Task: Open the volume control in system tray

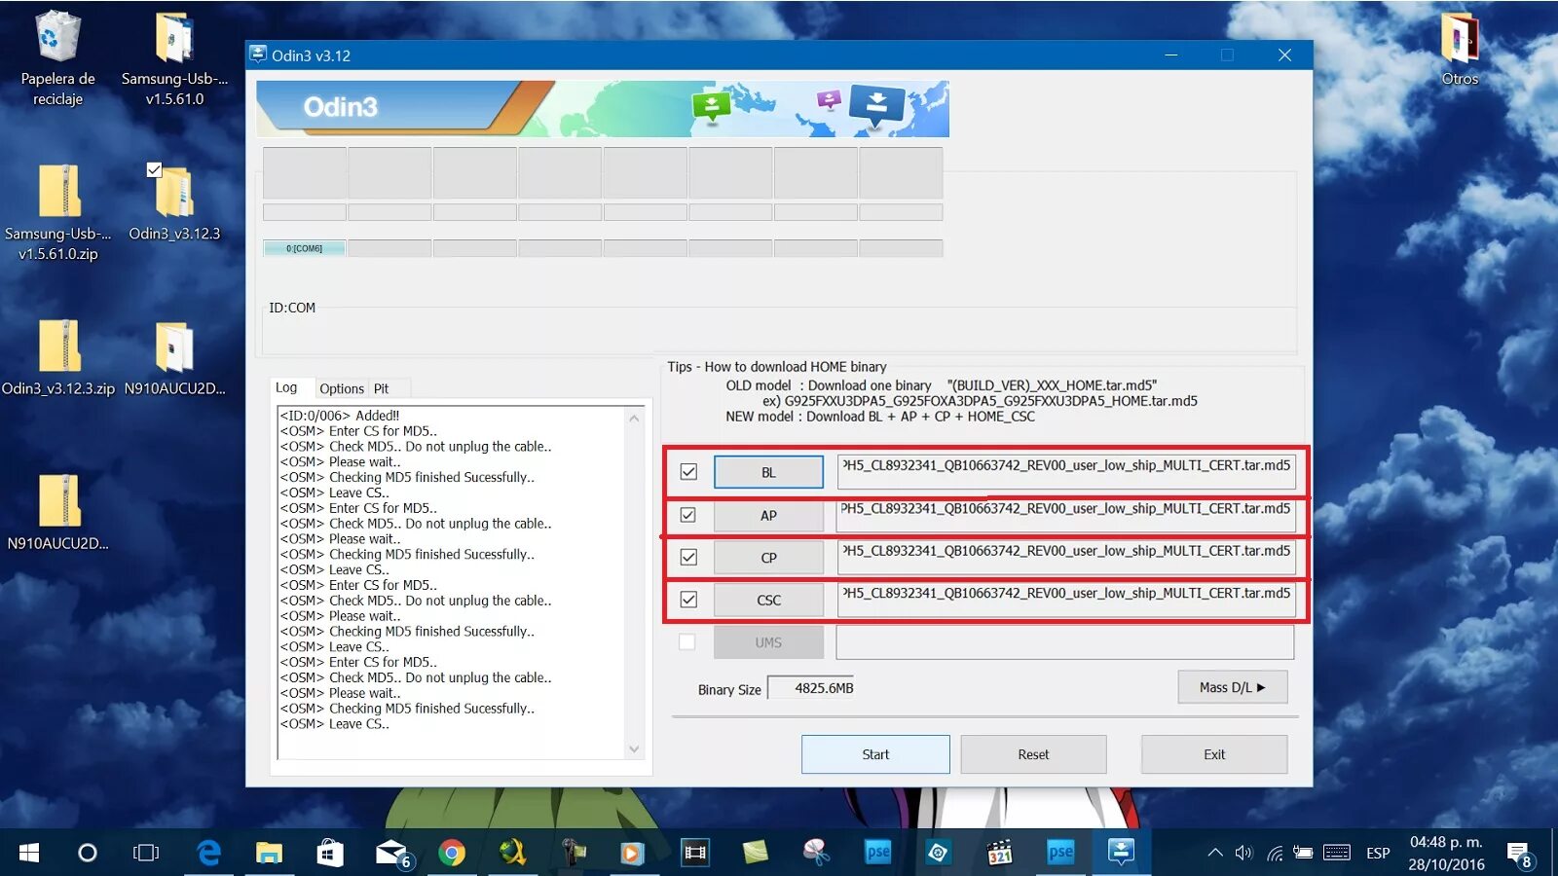Action: [1243, 853]
